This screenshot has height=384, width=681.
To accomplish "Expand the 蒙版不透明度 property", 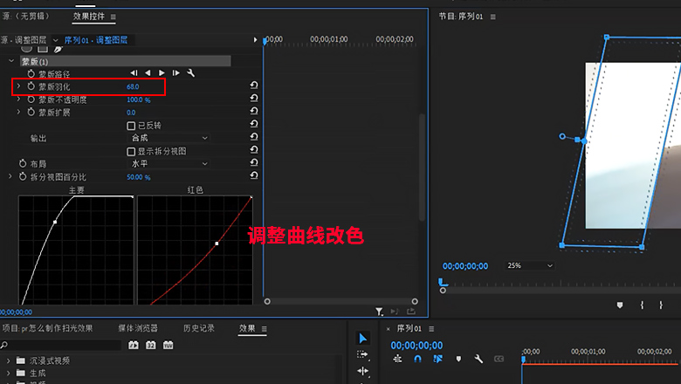I will tap(18, 99).
